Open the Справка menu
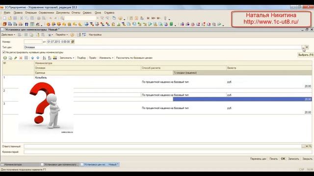Screen dimensions: 314x176 (x=109, y=13)
